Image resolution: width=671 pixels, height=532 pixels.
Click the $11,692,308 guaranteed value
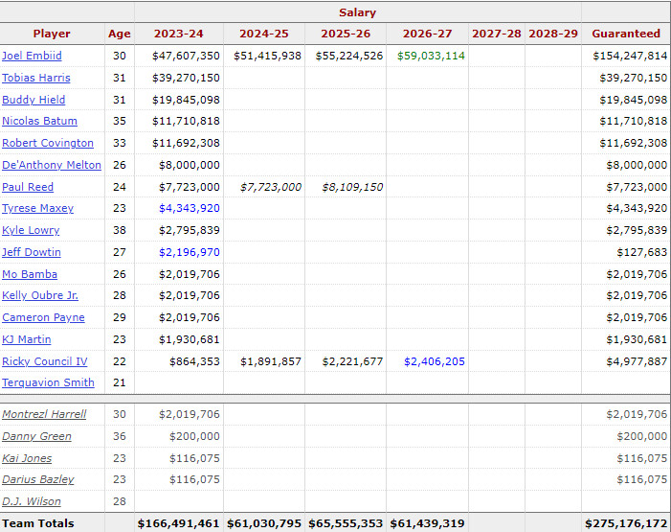(634, 143)
